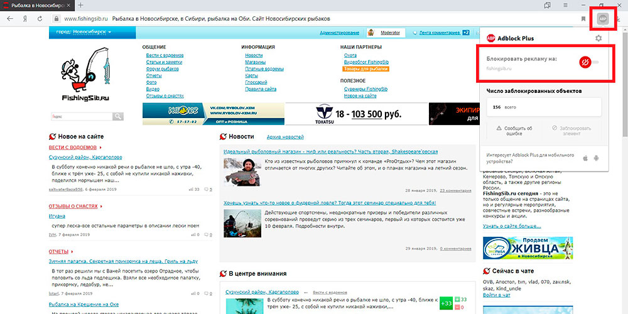The height and width of the screenshot is (314, 628).
Task: Click the Yandex site search field
Action: click(80, 116)
